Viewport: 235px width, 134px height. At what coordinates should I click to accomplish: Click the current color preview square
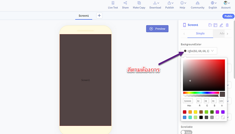click(x=222, y=94)
